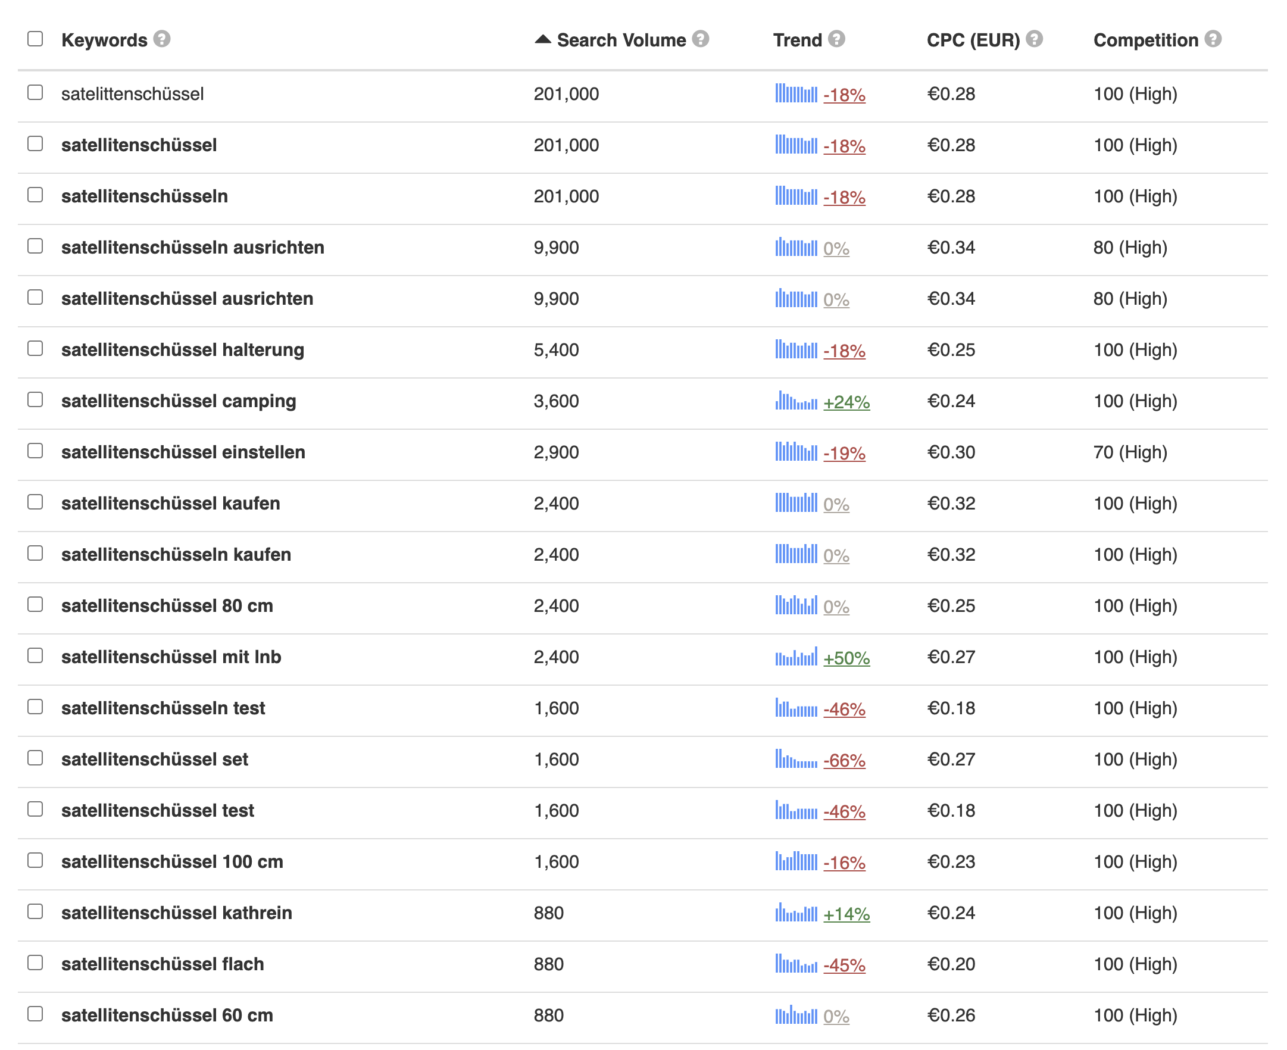Click the sort arrow beside Search Volume
The width and height of the screenshot is (1287, 1050).
542,39
